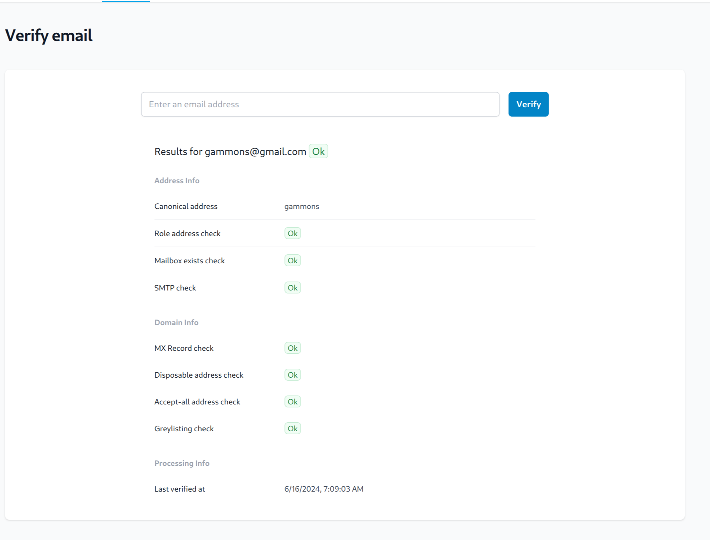Image resolution: width=710 pixels, height=540 pixels.
Task: Click the email address input field
Action: 320,104
